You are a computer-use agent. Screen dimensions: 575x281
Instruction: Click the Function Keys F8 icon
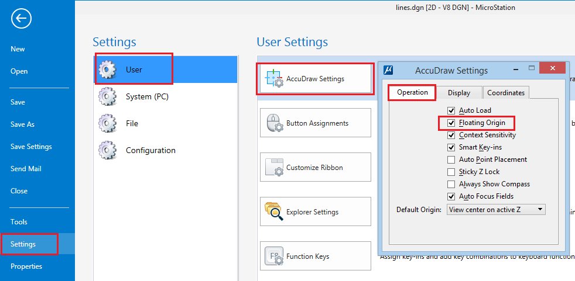[x=273, y=256]
